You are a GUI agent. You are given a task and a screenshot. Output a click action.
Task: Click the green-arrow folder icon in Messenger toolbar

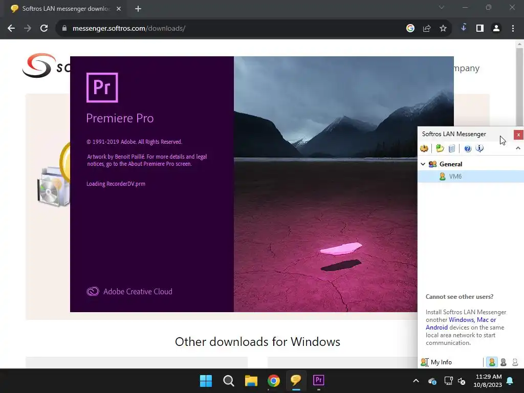pyautogui.click(x=440, y=148)
